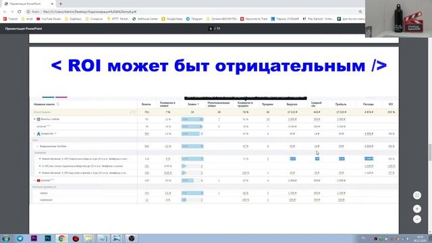The image size is (432, 243).
Task: Click the zoom magnifier icon in address bar
Action: coord(360,11)
